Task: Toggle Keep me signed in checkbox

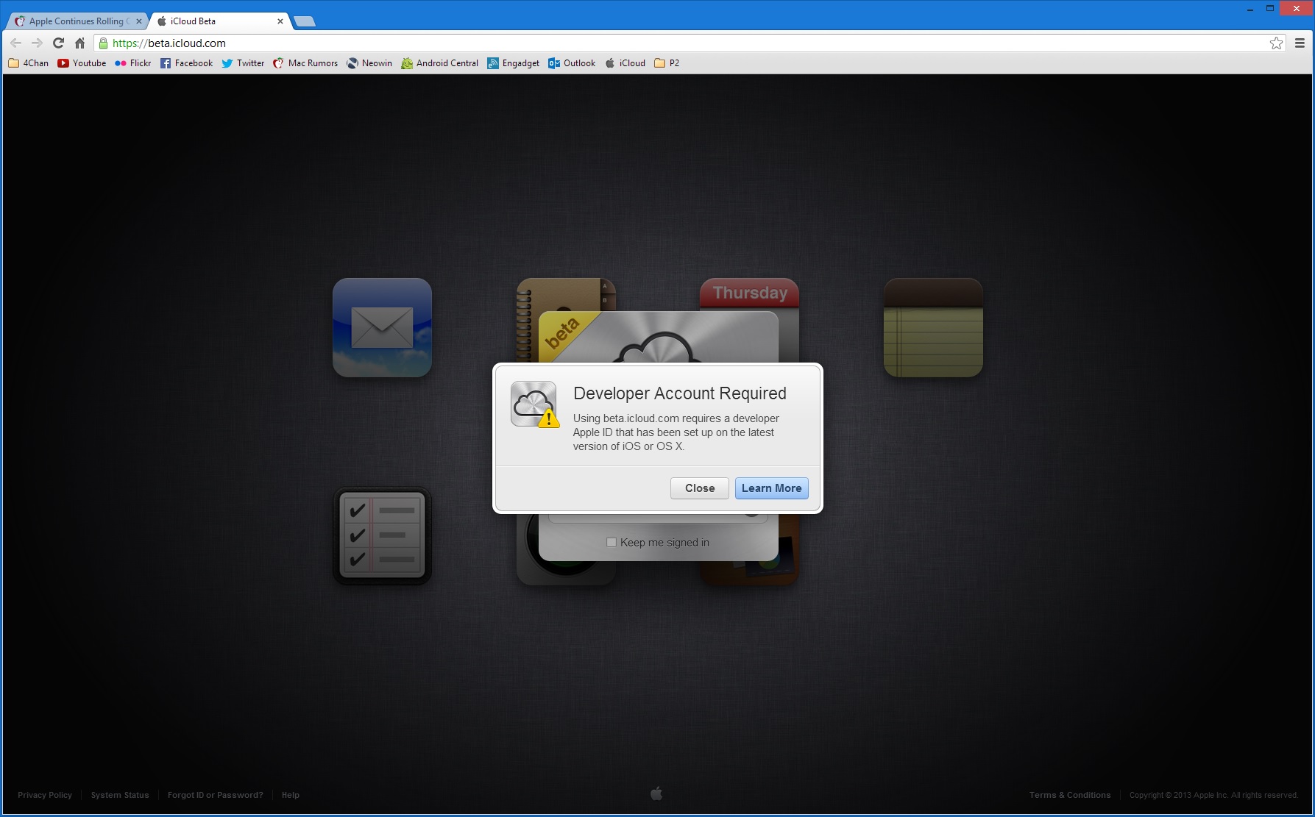Action: (612, 542)
